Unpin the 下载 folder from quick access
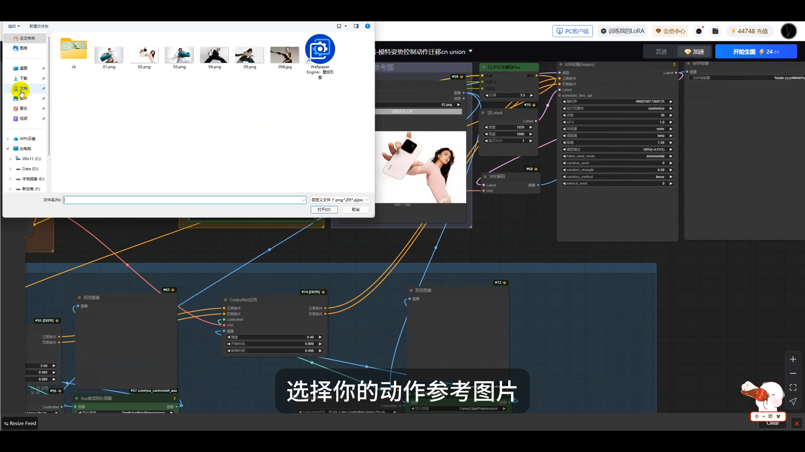 pyautogui.click(x=43, y=78)
